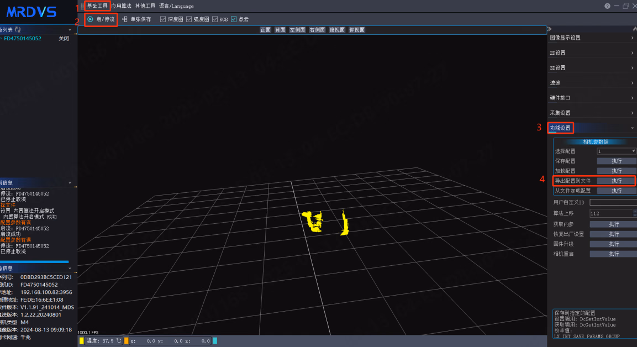Click the MRDVS logo

coord(31,12)
